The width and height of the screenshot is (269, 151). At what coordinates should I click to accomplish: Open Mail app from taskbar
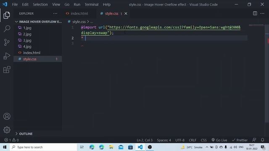coord(121,147)
